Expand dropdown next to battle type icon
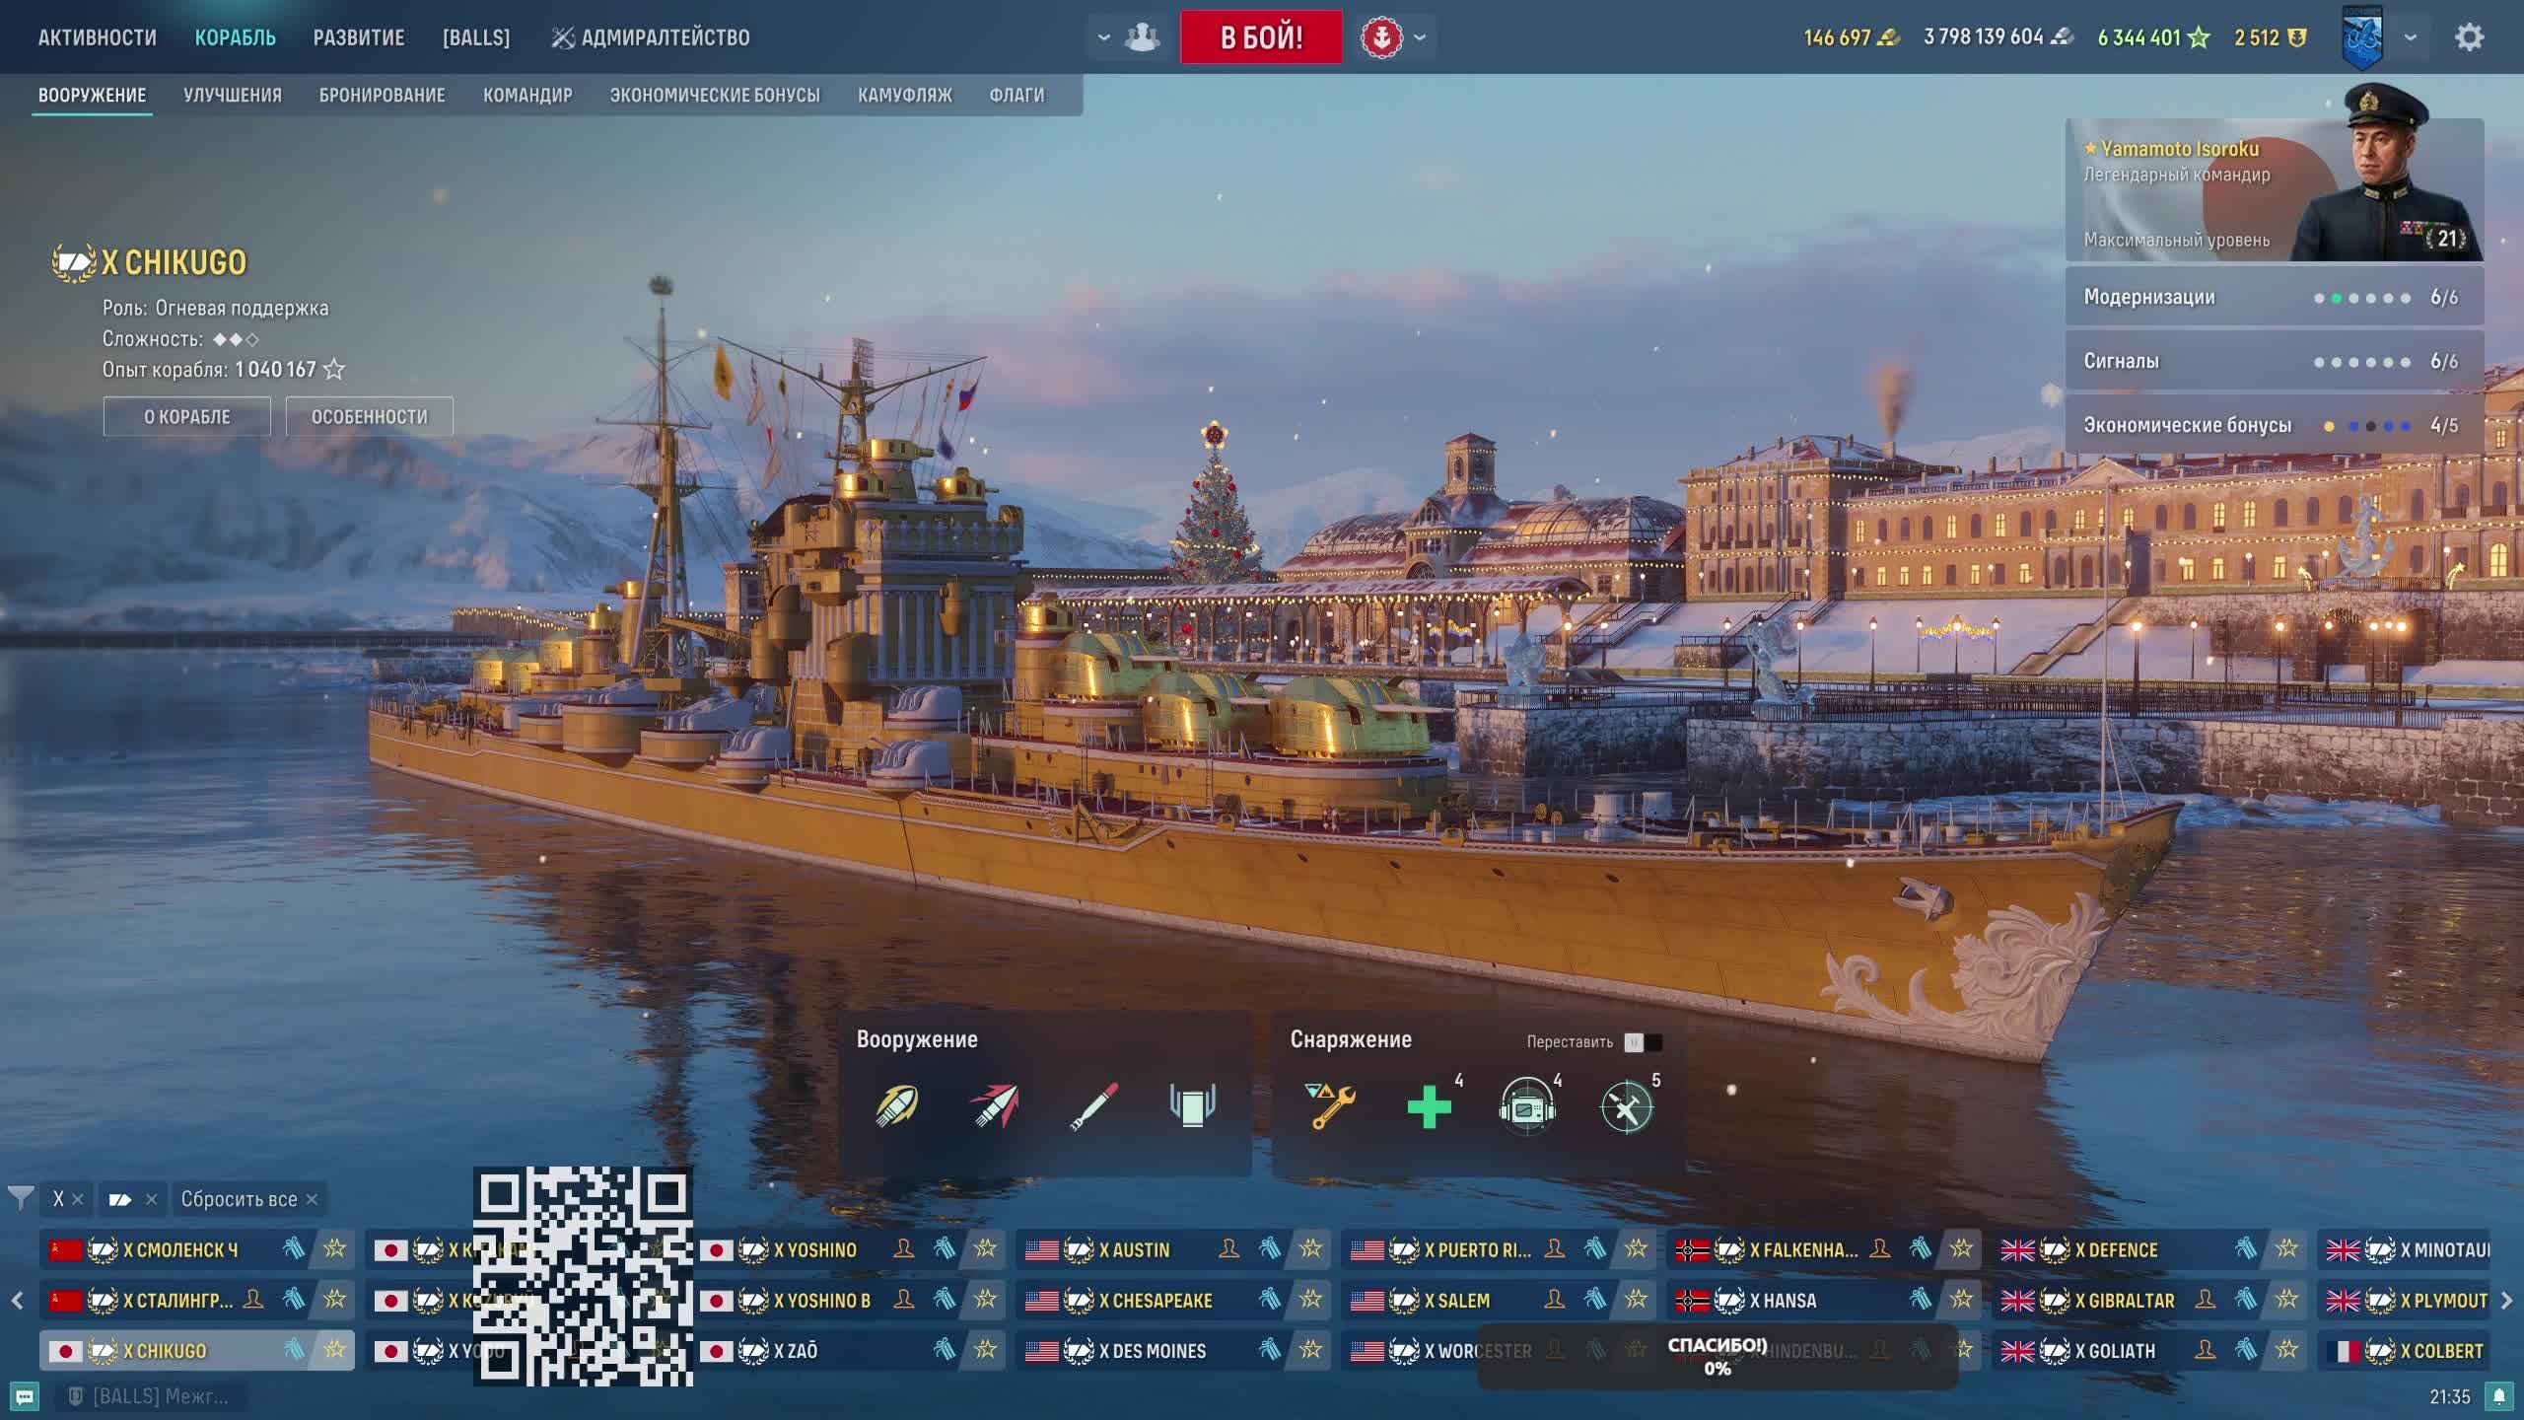Image resolution: width=2524 pixels, height=1420 pixels. pyautogui.click(x=1420, y=37)
